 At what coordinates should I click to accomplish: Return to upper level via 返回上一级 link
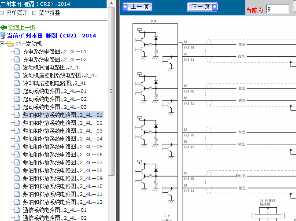22,28
